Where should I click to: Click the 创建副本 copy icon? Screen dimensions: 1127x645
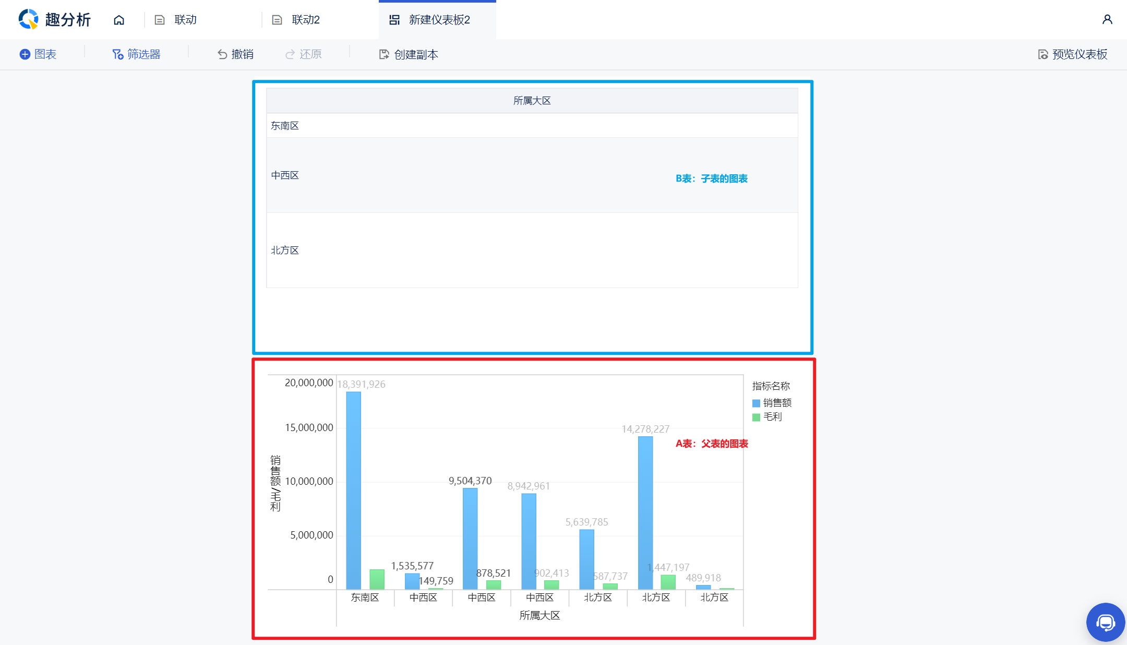[x=384, y=54]
